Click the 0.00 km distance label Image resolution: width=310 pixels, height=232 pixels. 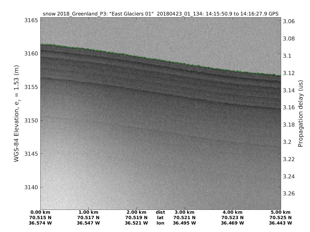40,212
